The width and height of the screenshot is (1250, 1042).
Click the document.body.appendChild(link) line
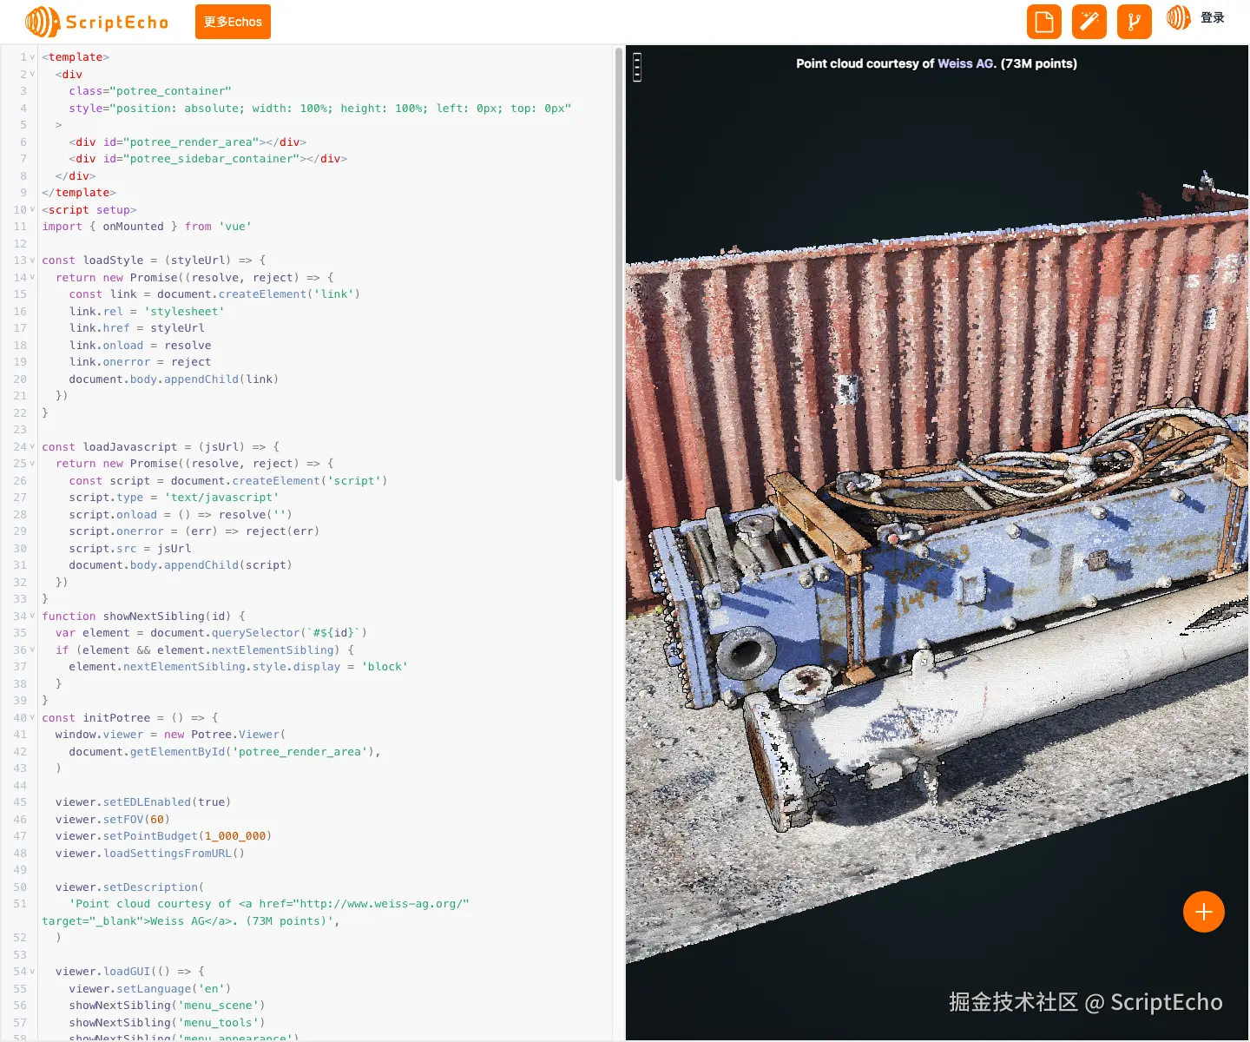tap(174, 379)
